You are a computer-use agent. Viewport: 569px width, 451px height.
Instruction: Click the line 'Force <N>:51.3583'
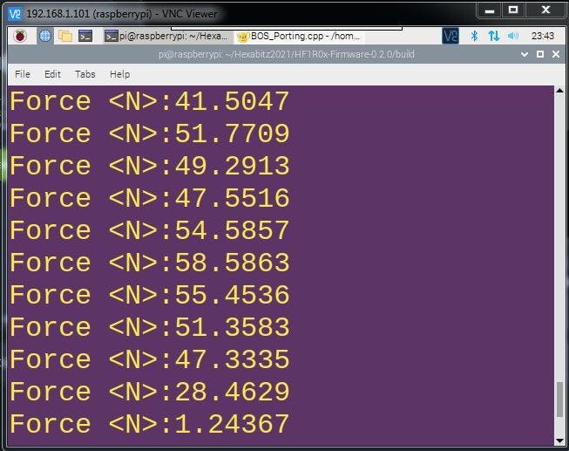(150, 327)
